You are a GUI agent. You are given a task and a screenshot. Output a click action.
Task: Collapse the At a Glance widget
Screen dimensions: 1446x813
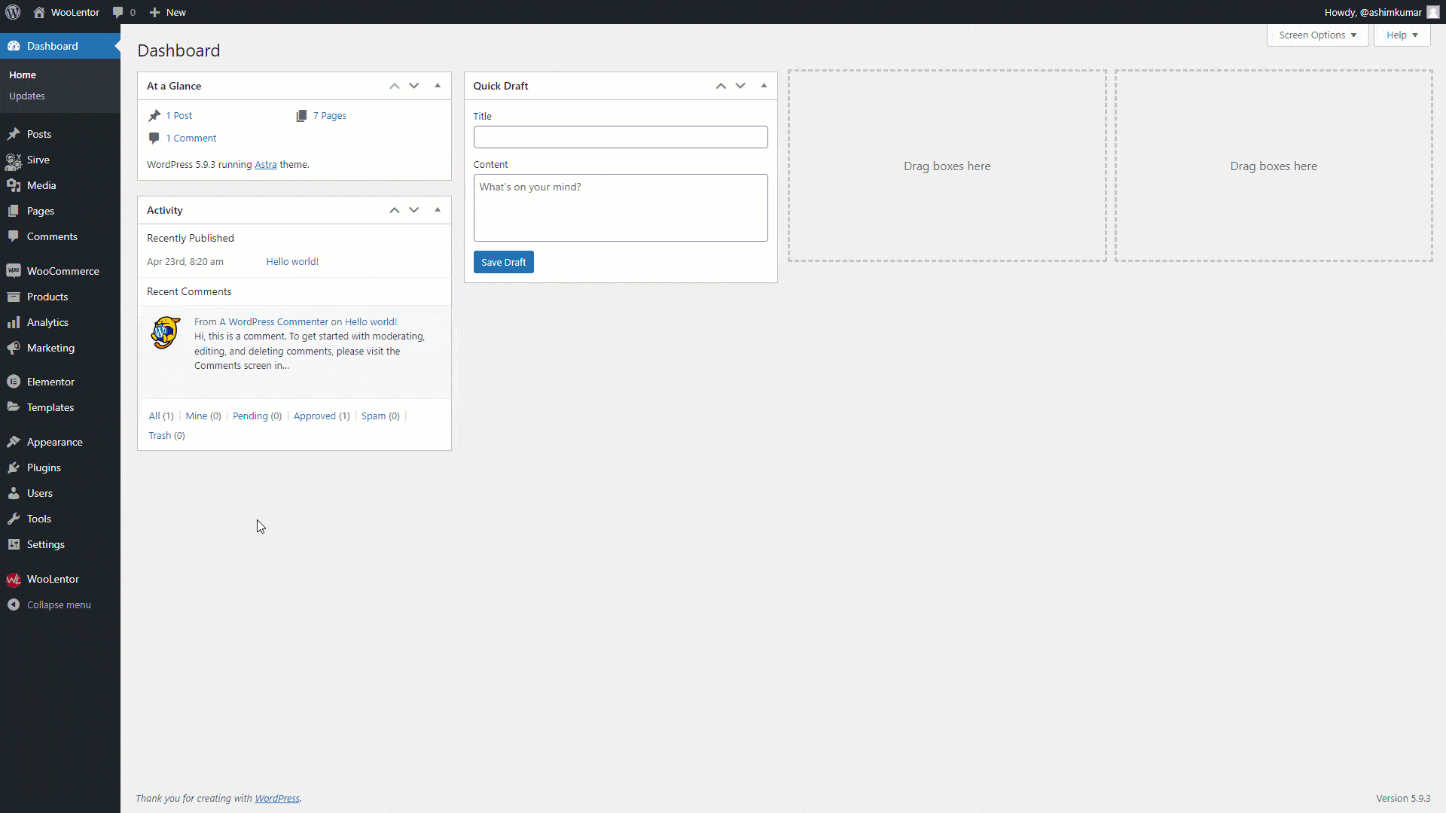pos(437,86)
